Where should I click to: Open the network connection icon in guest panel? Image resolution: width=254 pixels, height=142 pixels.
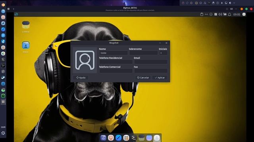206,14
